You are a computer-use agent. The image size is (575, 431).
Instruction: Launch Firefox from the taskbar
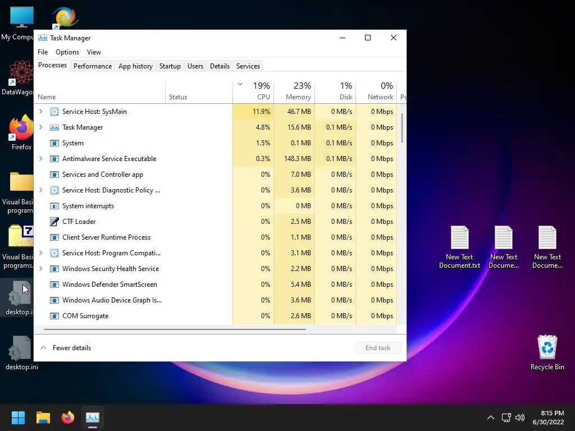pos(68,418)
